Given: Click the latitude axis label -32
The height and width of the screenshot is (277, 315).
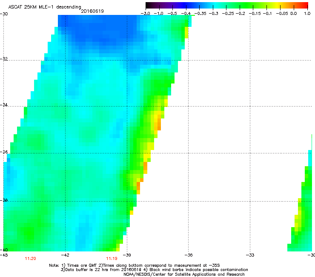Looking at the screenshot, I should [4, 59].
